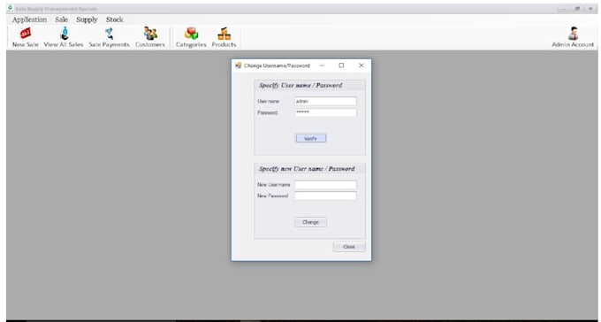Click 'Specify new User name / Password' heading
Screen dimensions: 601x322
[307, 169]
